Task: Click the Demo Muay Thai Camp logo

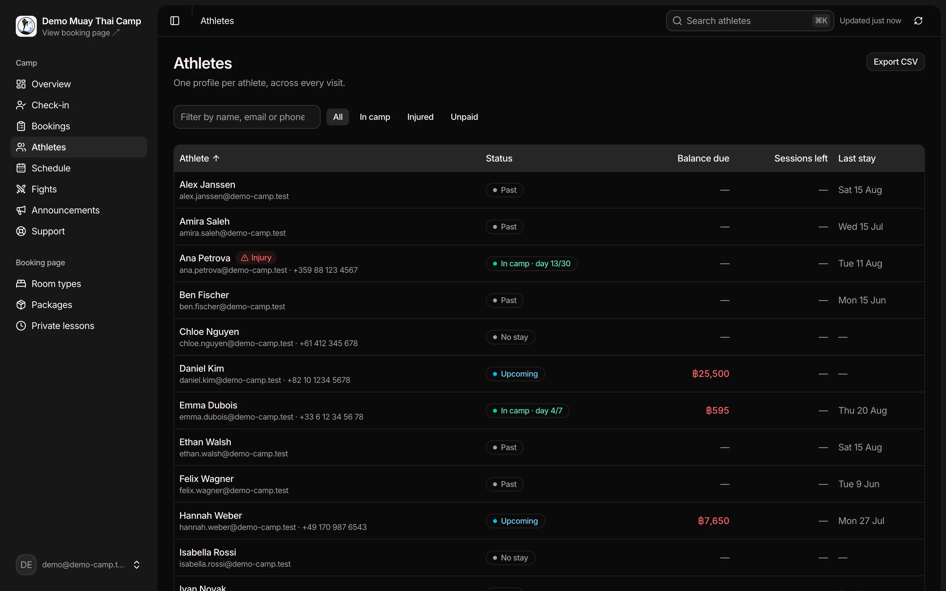Action: click(26, 26)
